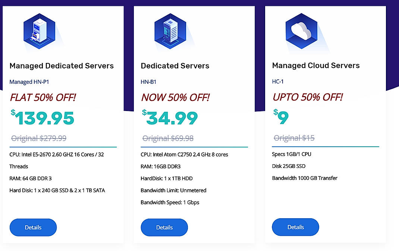Click the blue hexagon in the middle card

pyautogui.click(x=171, y=31)
